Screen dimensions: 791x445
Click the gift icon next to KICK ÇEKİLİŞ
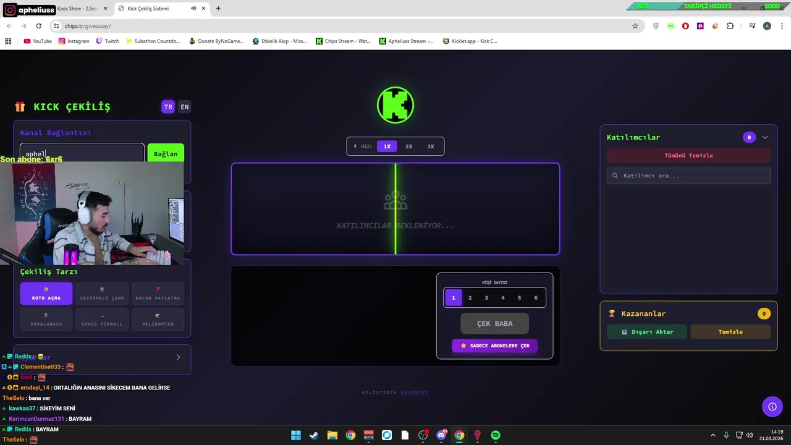20,107
